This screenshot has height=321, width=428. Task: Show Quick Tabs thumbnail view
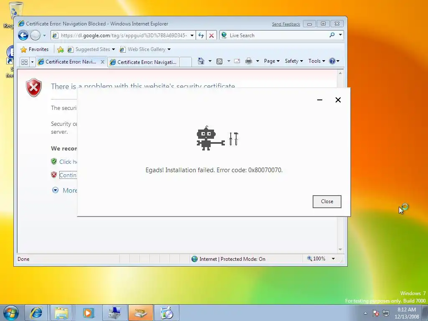(24, 62)
